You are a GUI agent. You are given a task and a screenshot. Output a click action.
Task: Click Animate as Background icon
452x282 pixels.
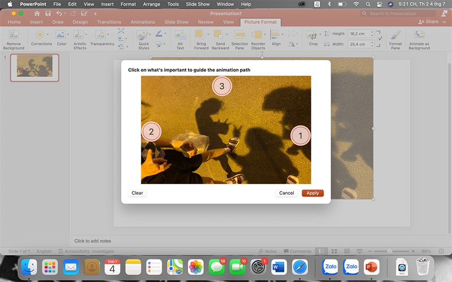419,35
